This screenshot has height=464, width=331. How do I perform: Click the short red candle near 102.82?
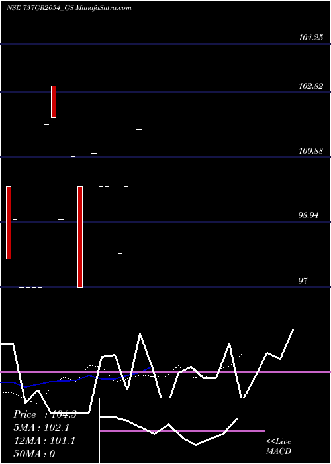pos(54,101)
